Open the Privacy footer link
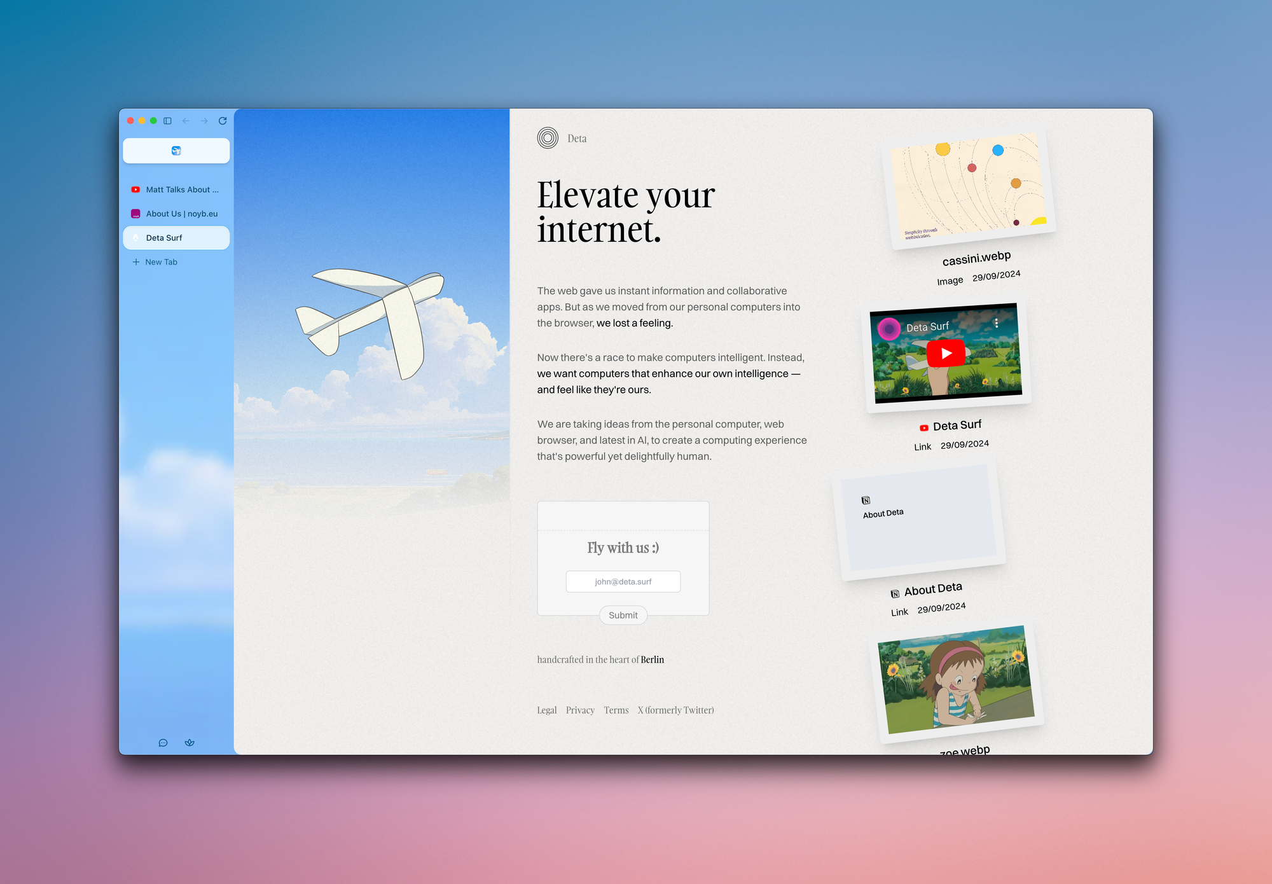1272x884 pixels. pyautogui.click(x=580, y=710)
